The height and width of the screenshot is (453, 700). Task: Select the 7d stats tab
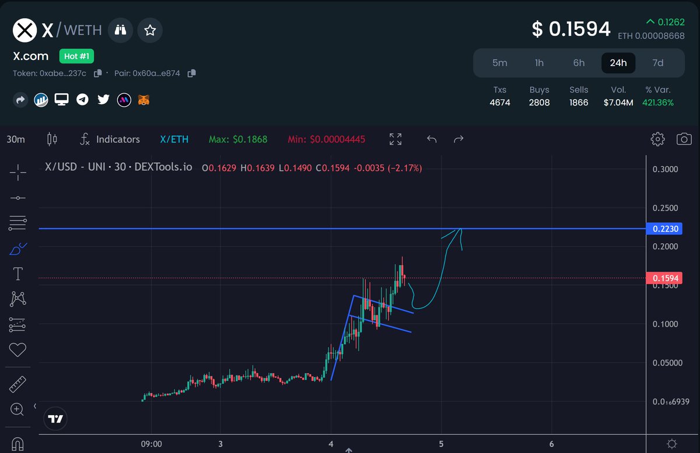click(658, 63)
